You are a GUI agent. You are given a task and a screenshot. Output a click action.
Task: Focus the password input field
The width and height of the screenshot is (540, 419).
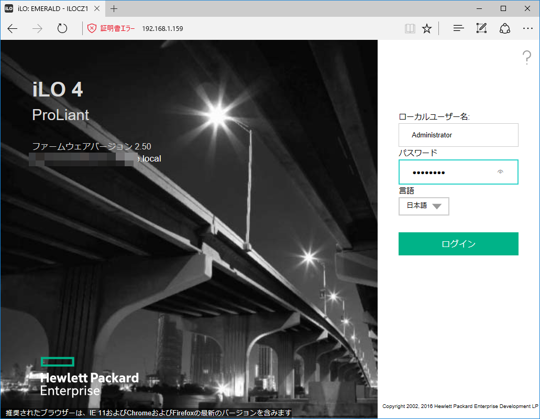coord(458,171)
